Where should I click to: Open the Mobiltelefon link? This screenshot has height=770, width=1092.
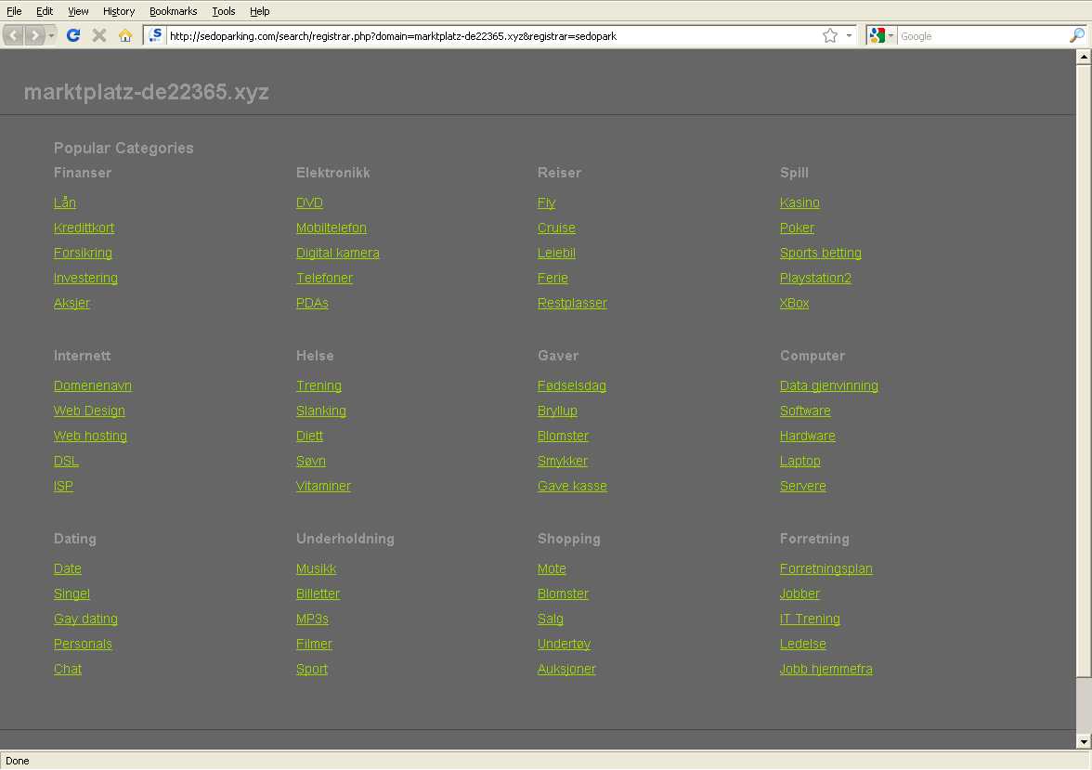pyautogui.click(x=331, y=228)
